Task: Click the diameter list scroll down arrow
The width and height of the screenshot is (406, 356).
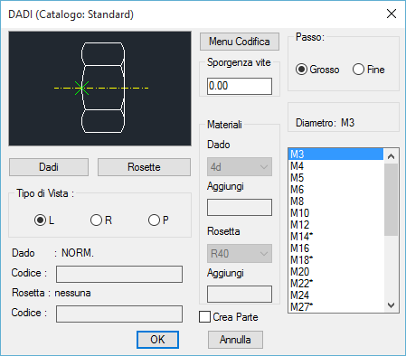Action: coord(392,305)
